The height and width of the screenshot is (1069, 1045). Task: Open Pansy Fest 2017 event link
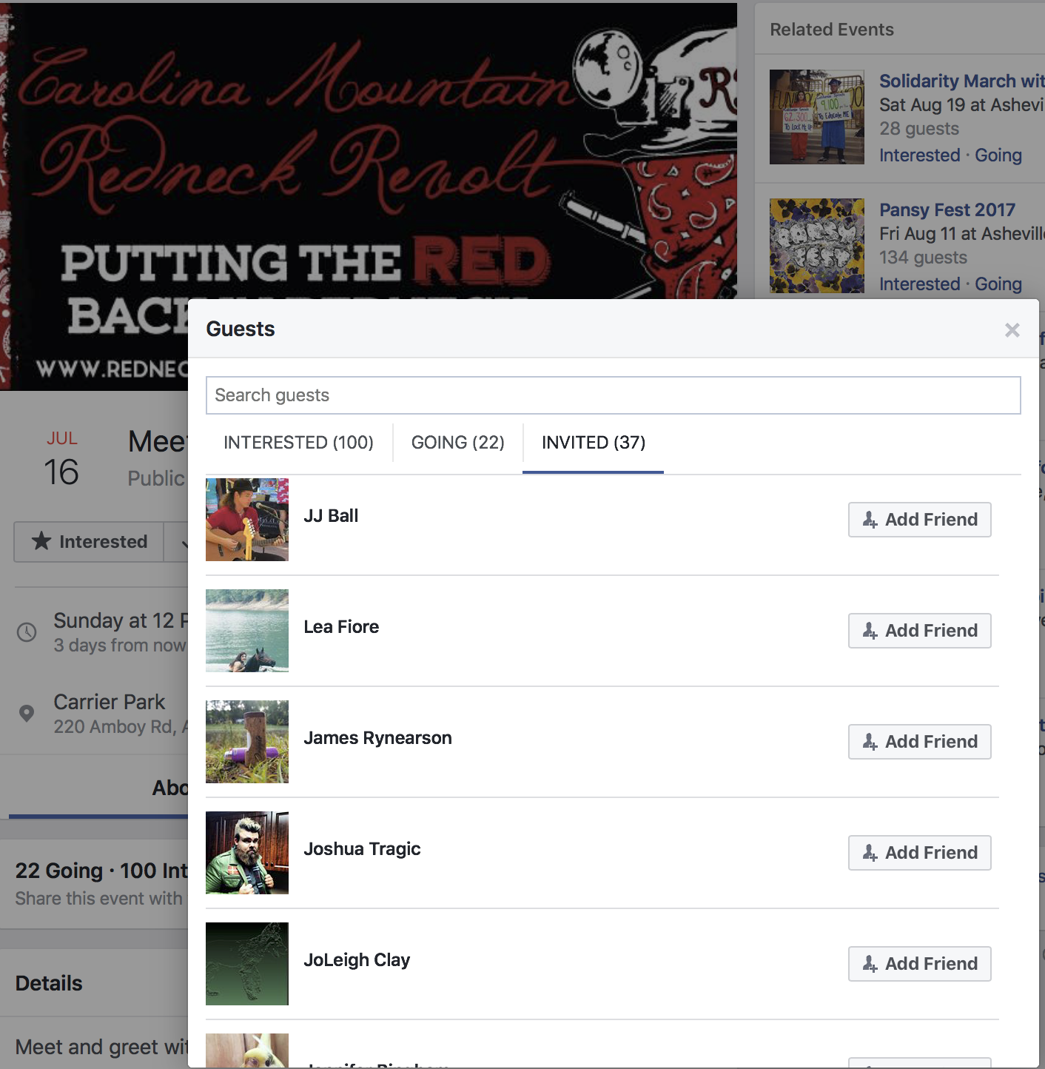947,210
